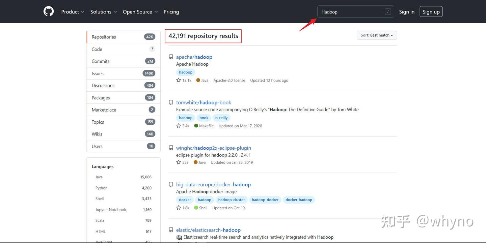
Task: Click Updated on Mar 17, 2020 text
Action: pos(240,126)
